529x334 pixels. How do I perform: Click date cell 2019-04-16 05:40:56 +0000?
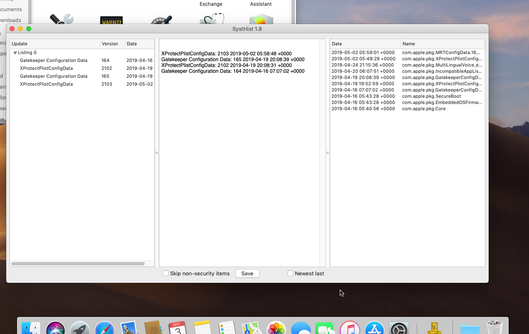coord(363,109)
